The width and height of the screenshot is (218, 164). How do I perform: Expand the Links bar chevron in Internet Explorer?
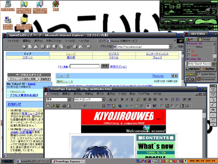tap(175, 41)
